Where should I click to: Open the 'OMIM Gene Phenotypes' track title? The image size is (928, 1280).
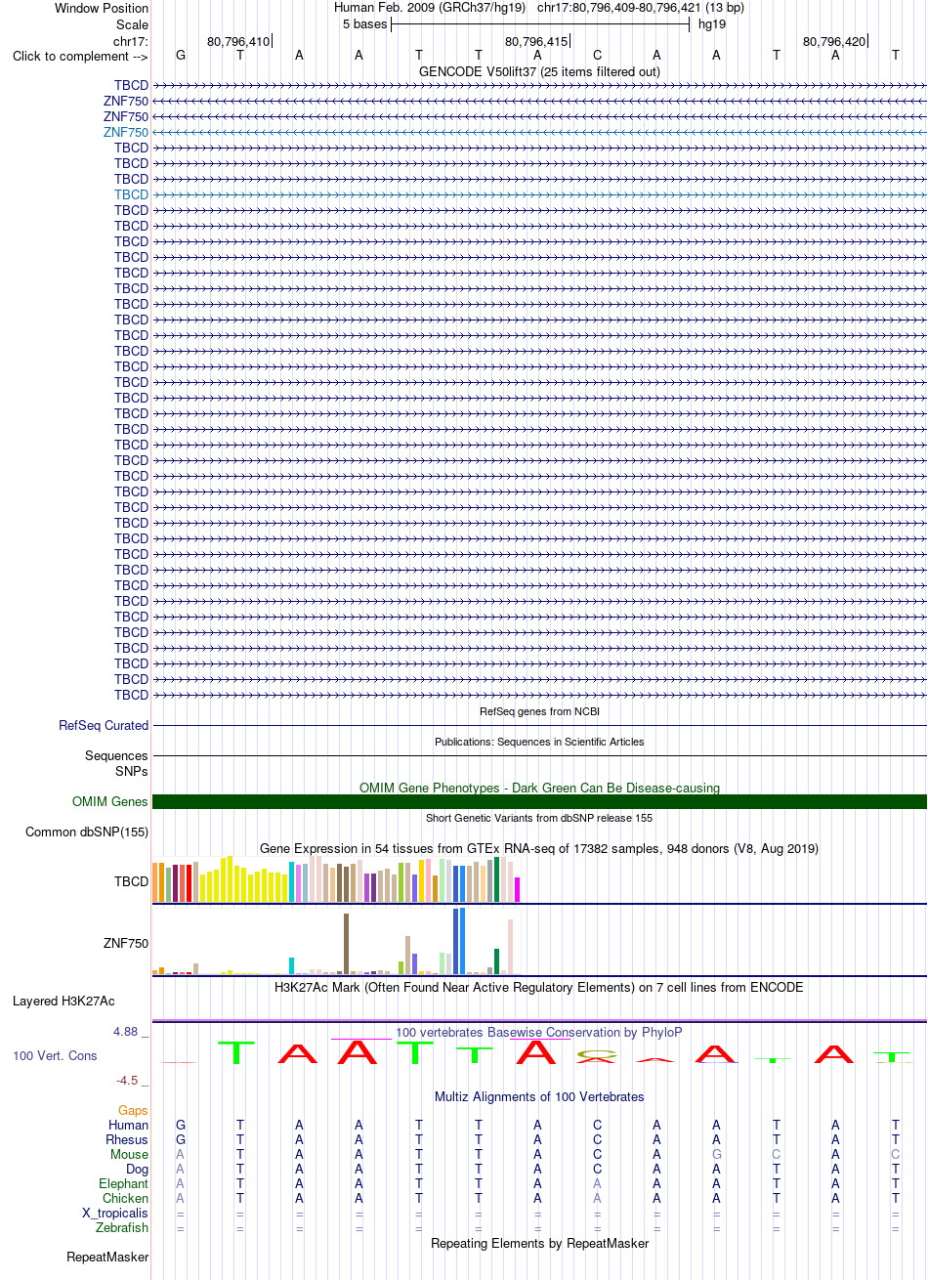pyautogui.click(x=539, y=788)
